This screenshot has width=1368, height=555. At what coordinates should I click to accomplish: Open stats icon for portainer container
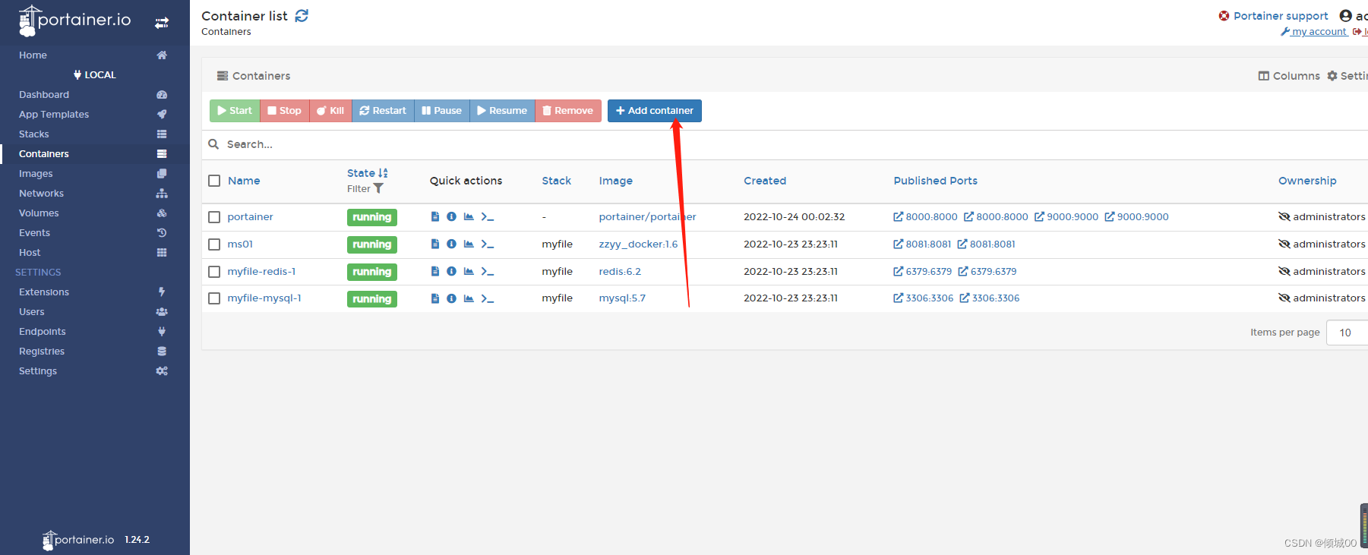coord(469,217)
